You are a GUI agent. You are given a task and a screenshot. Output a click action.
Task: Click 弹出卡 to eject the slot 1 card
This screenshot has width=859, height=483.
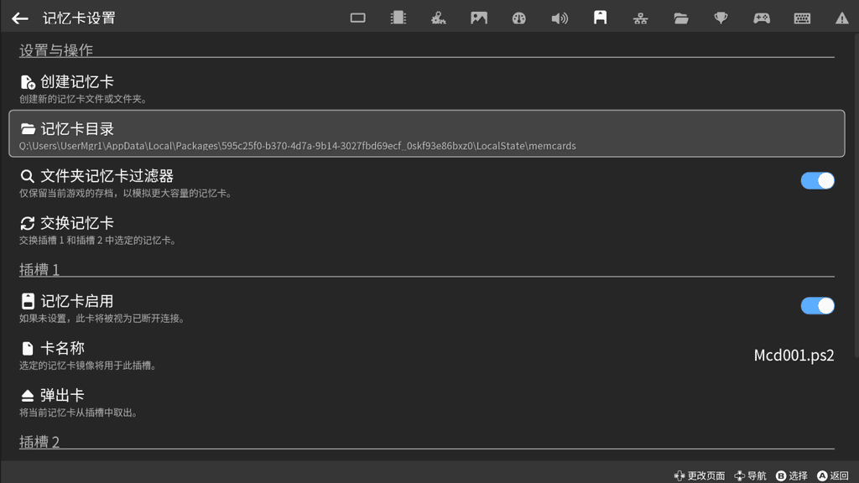coord(427,402)
